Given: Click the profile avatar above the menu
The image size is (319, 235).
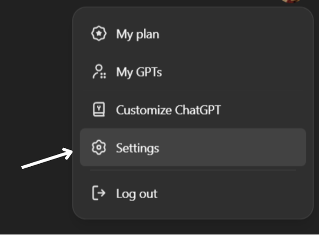Looking at the screenshot, I should point(291,2).
